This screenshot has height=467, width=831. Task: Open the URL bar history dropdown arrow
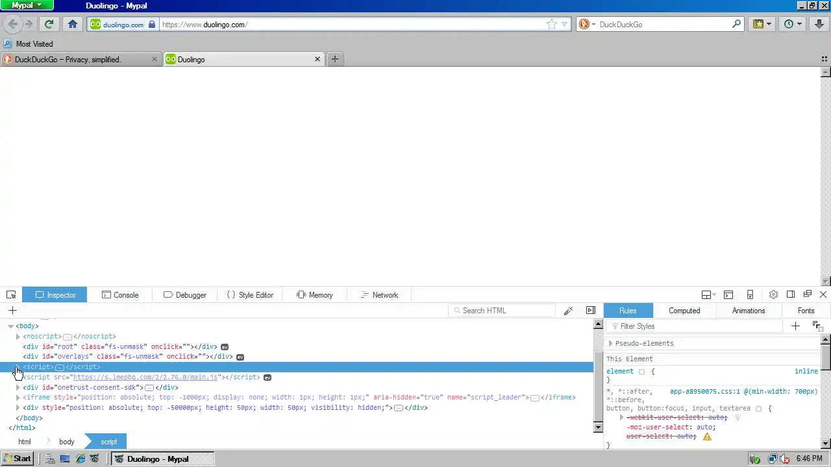(565, 24)
